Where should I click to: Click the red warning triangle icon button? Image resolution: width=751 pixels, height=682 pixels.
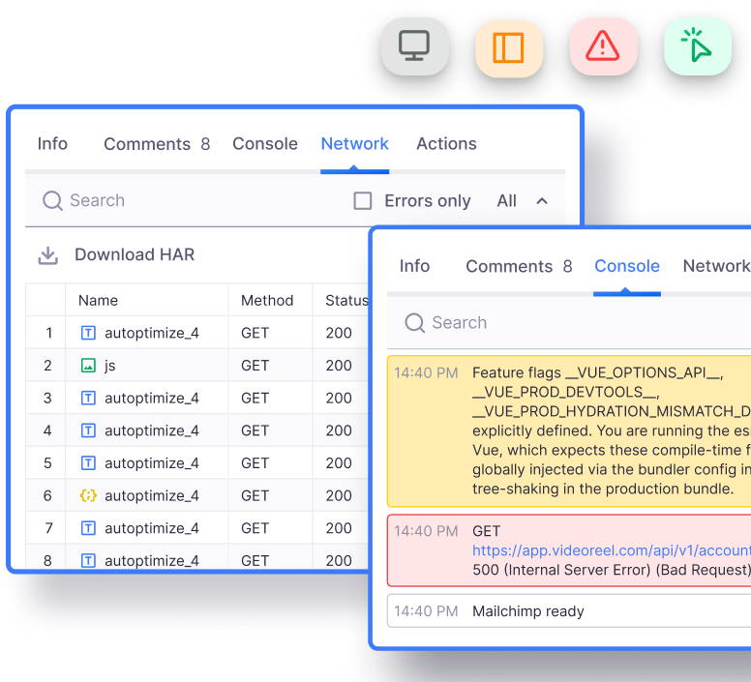pyautogui.click(x=603, y=46)
